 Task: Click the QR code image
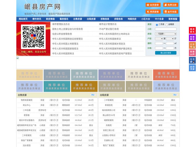(33, 37)
